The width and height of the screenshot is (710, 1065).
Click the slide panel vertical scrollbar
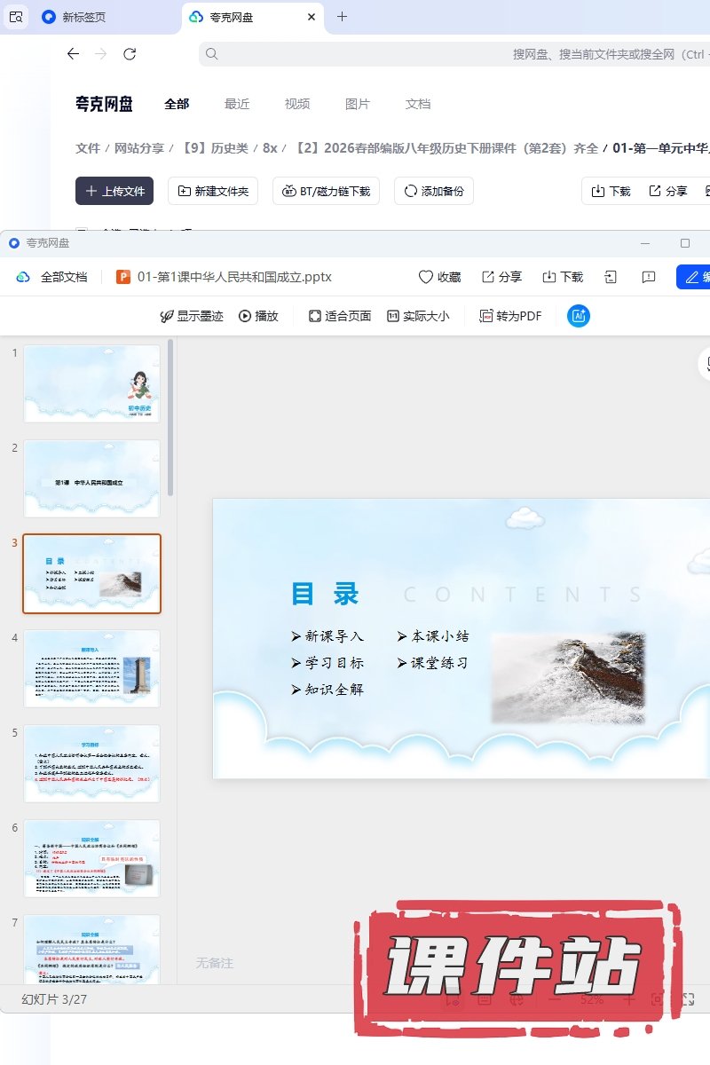pyautogui.click(x=170, y=426)
